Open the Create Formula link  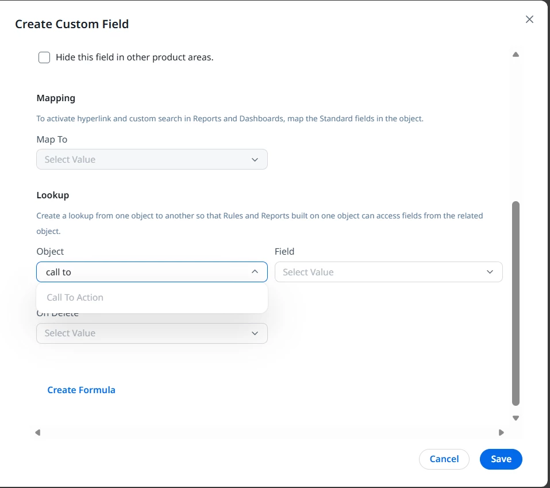81,390
